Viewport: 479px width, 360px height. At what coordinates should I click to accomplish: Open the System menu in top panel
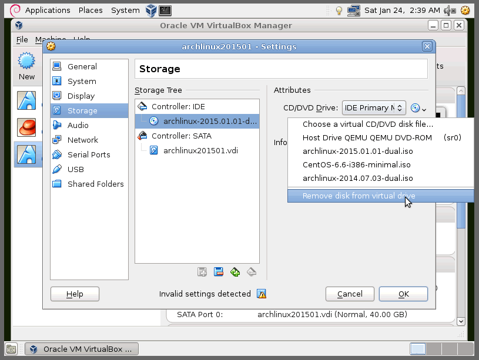coord(125,11)
